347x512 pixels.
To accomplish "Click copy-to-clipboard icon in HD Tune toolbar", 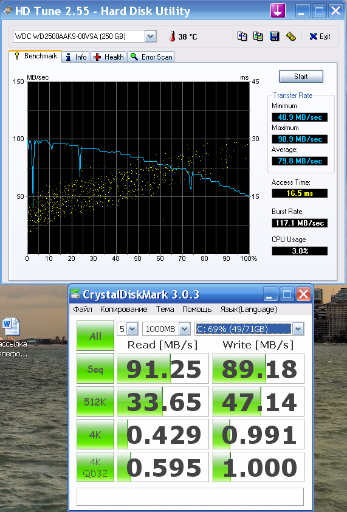I will pos(242,36).
